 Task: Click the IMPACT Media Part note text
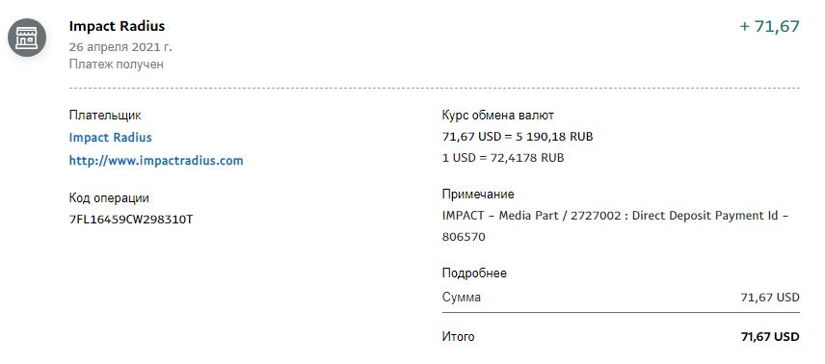[x=615, y=216]
